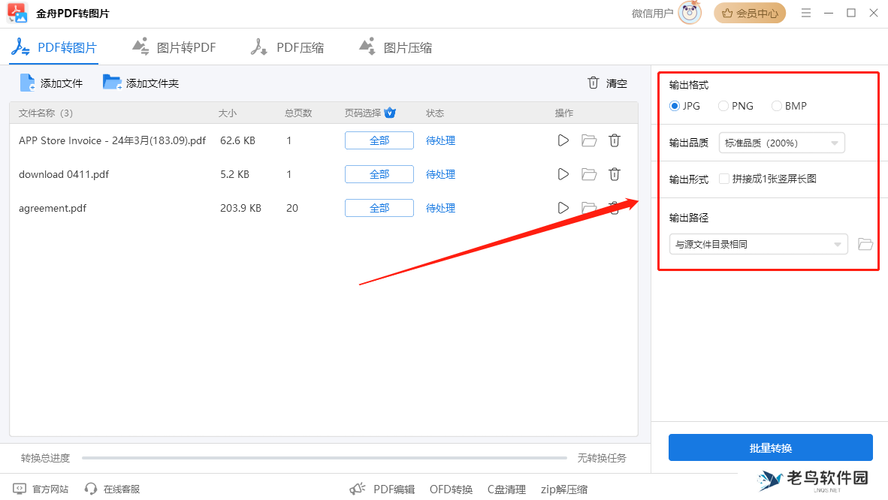The image size is (888, 500).
Task: Click the 添加文件夹 add folder icon
Action: (113, 83)
